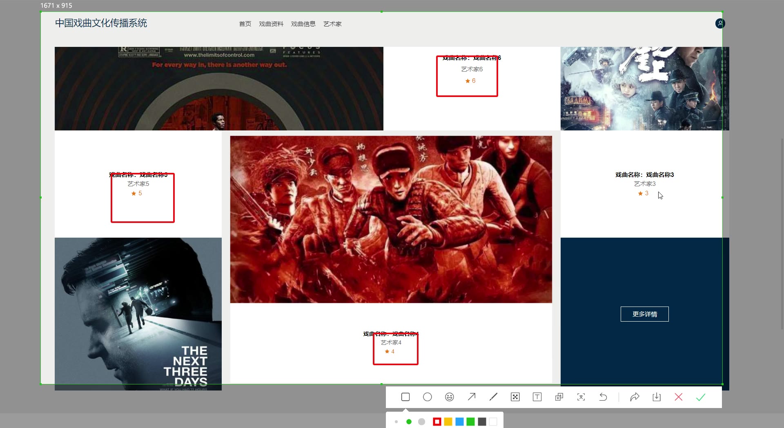
Task: Select the text annotation tool
Action: pos(537,397)
